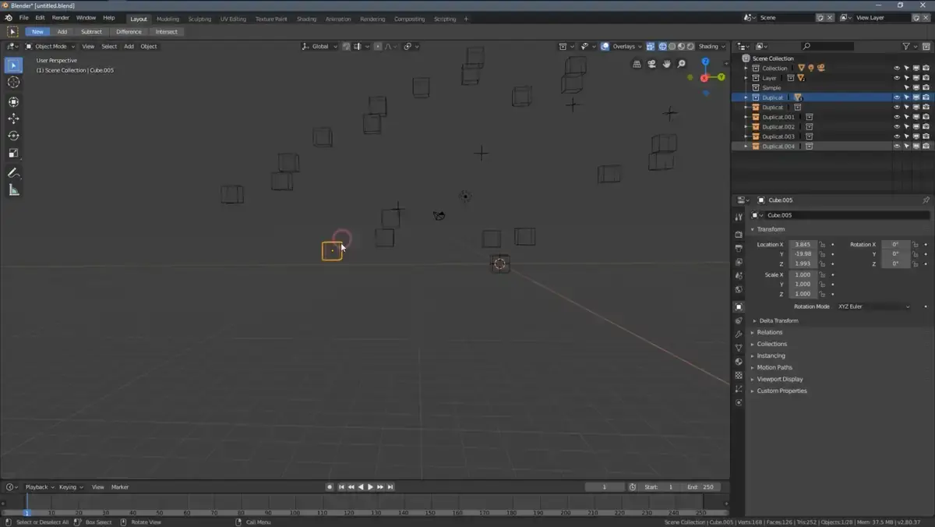Click the End frame 250 field
Viewport: 935px width, 527px height.
(700, 487)
